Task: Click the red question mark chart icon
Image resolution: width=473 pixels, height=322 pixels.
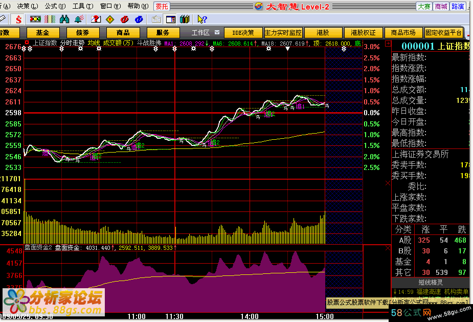Action: pyautogui.click(x=96, y=19)
